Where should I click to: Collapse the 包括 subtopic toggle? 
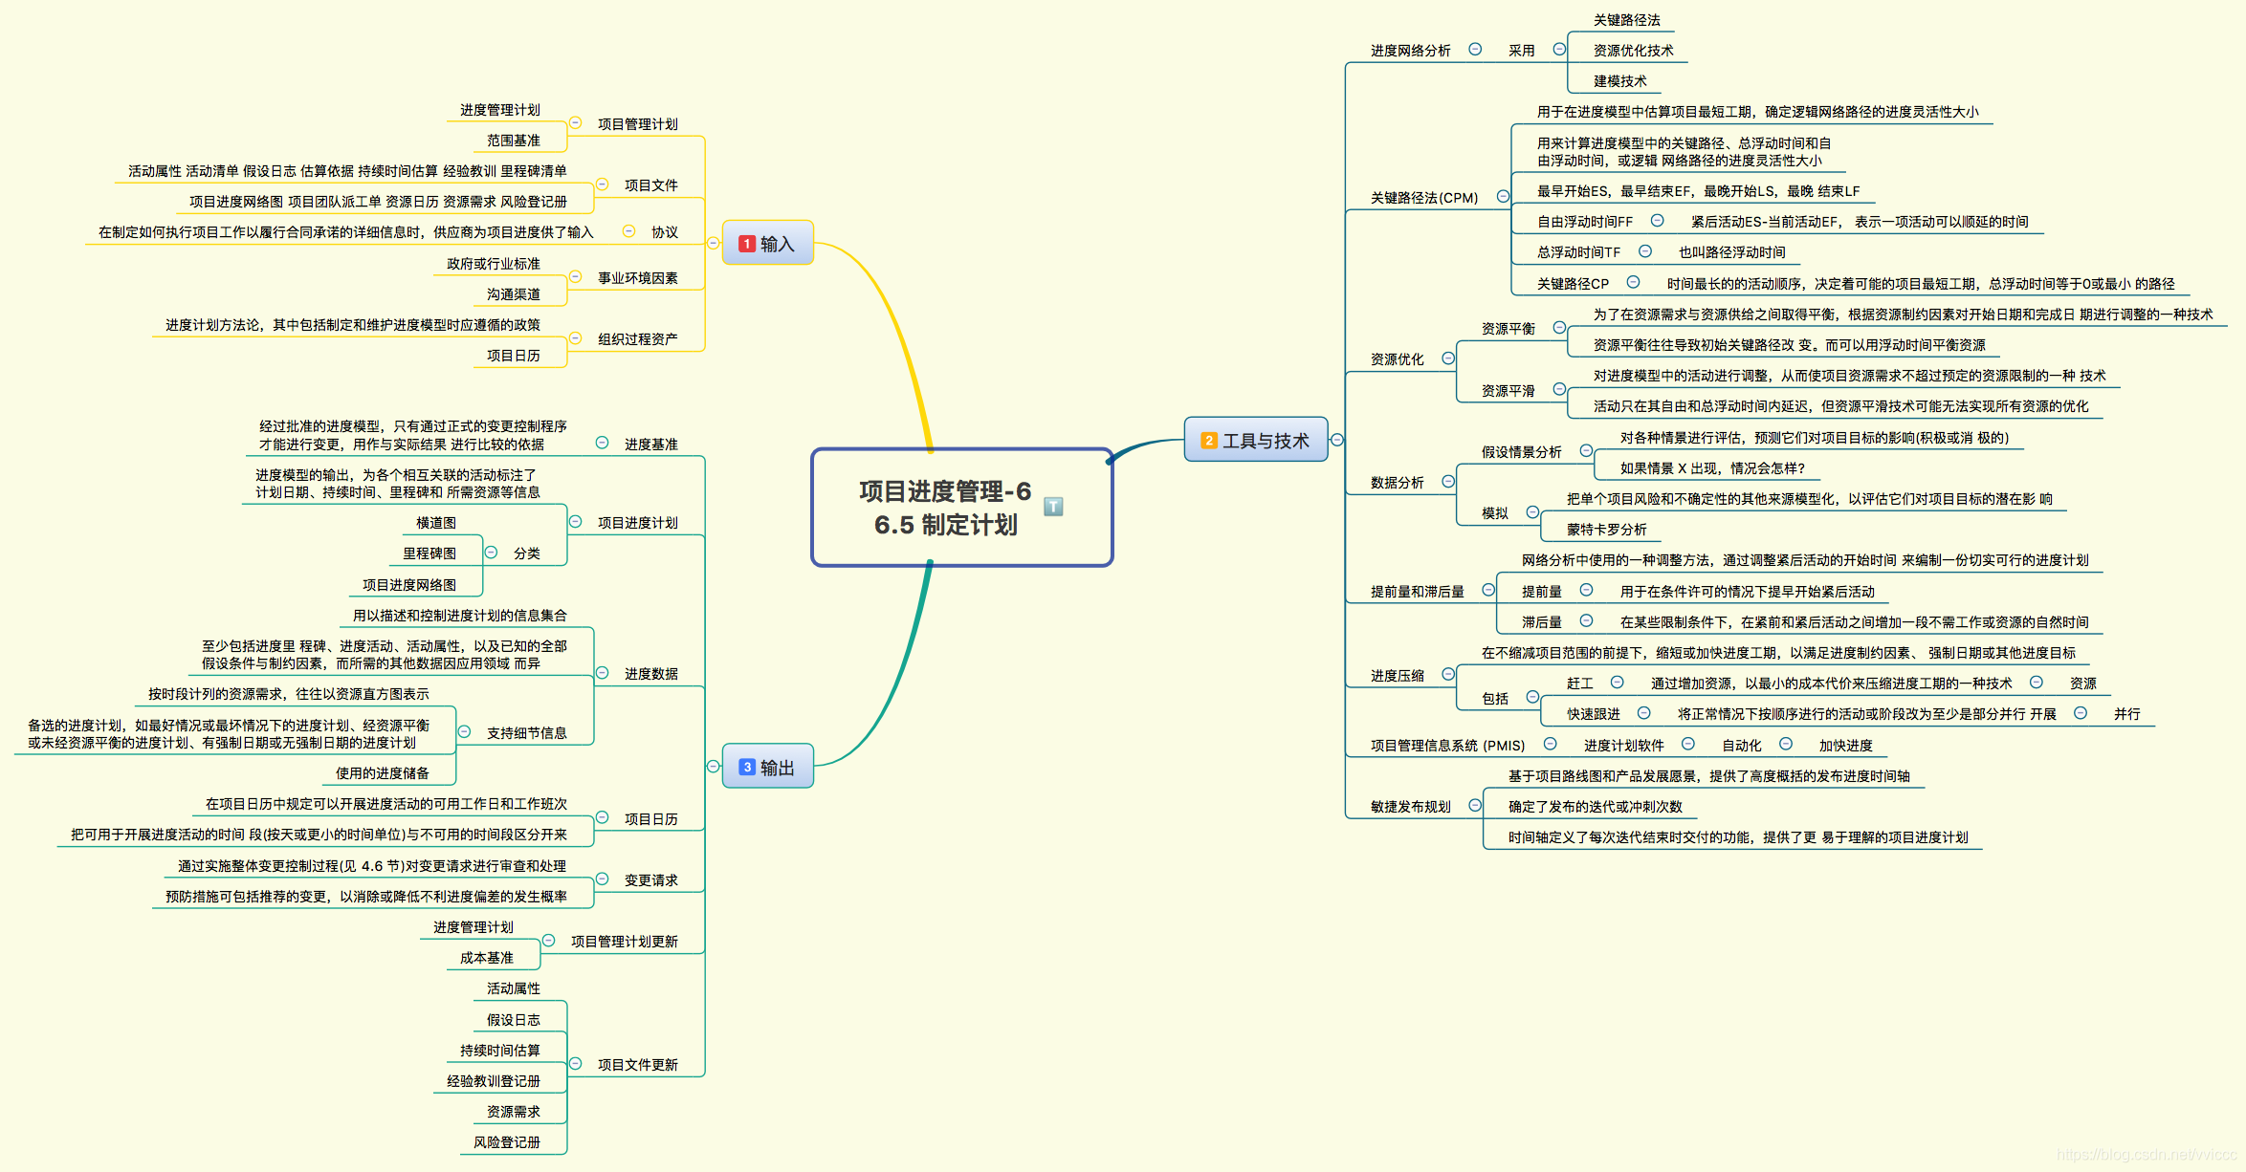[x=1532, y=697]
